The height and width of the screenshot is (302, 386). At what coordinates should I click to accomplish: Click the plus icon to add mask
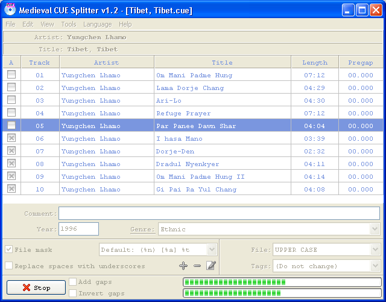tap(184, 266)
